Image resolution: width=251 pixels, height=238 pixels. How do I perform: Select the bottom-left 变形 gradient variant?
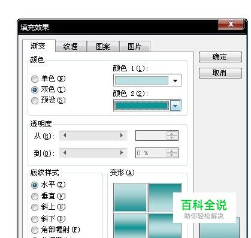coord(130,226)
